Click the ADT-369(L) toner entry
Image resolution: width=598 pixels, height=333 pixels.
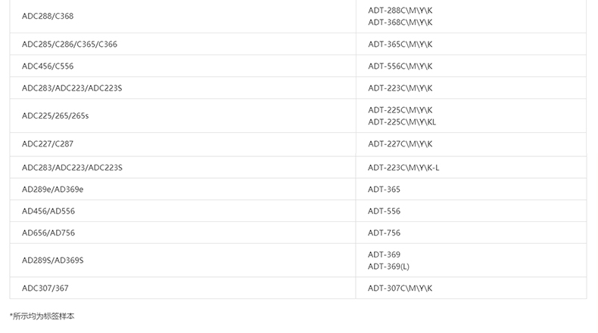pos(388,266)
